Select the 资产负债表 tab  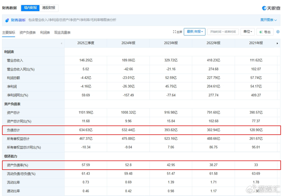click(x=27, y=33)
